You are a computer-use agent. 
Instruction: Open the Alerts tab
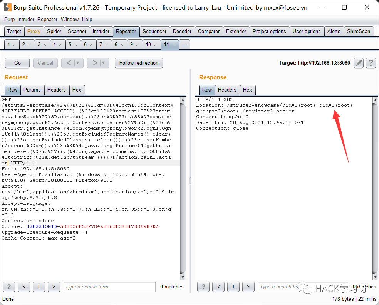[334, 32]
